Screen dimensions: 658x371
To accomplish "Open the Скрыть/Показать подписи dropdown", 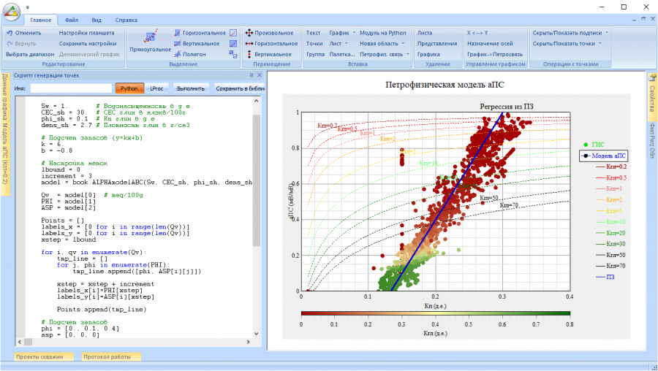I will coord(607,33).
